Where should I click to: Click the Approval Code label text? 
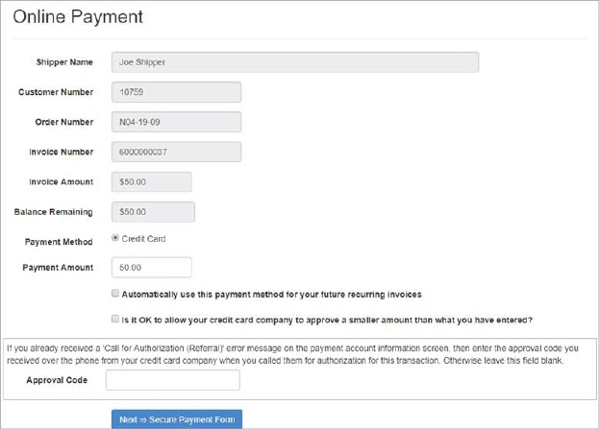[x=58, y=380]
